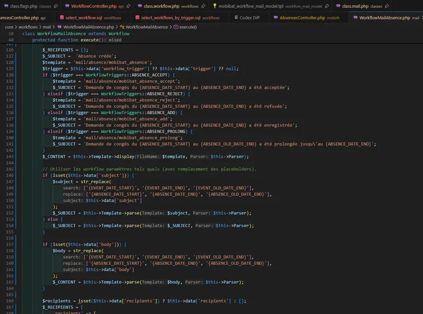Click line number 143 in the gutter
The width and height of the screenshot is (423, 314).
tap(10, 156)
